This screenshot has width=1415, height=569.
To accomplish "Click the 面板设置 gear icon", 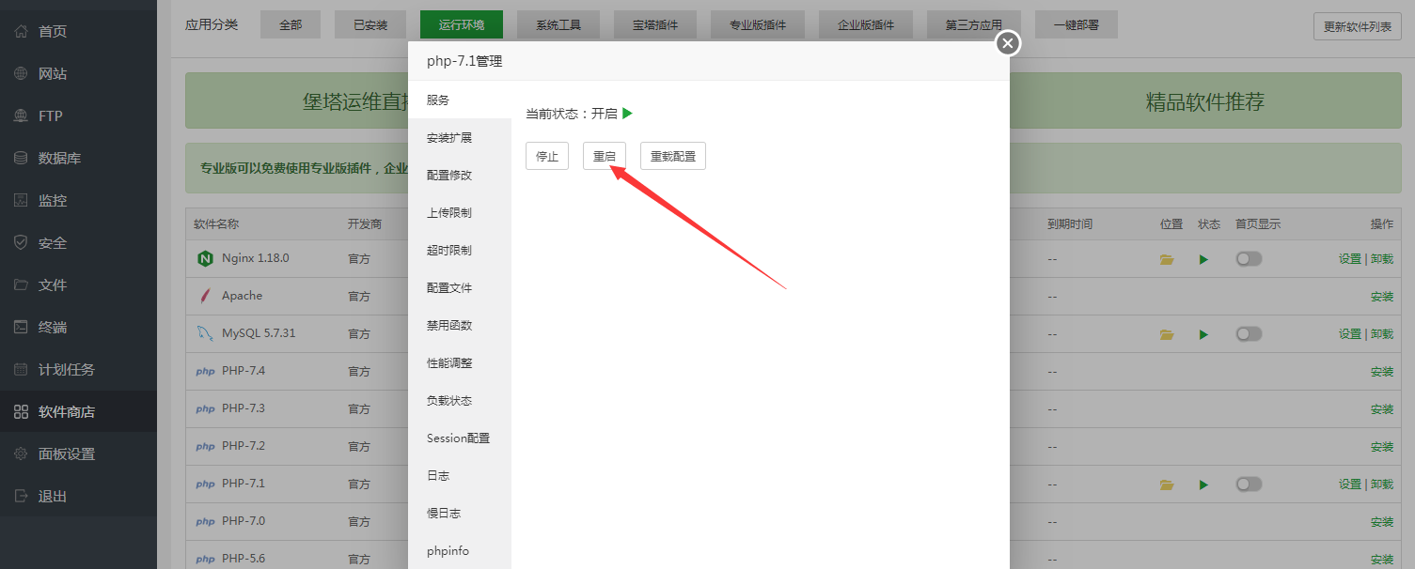I will click(x=21, y=454).
